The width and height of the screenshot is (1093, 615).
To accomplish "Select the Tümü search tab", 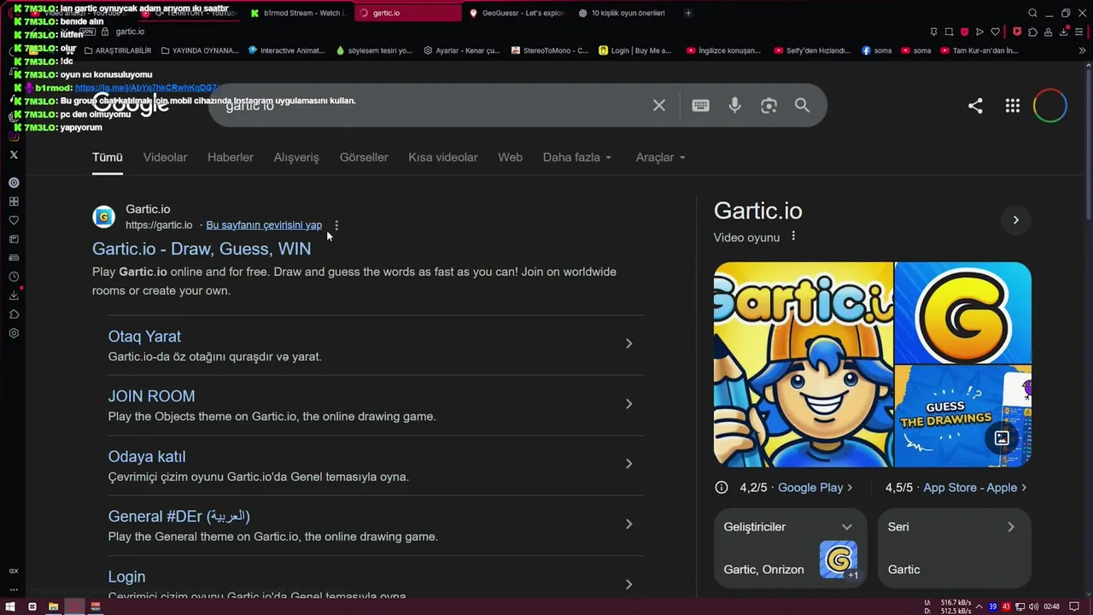I will point(108,157).
